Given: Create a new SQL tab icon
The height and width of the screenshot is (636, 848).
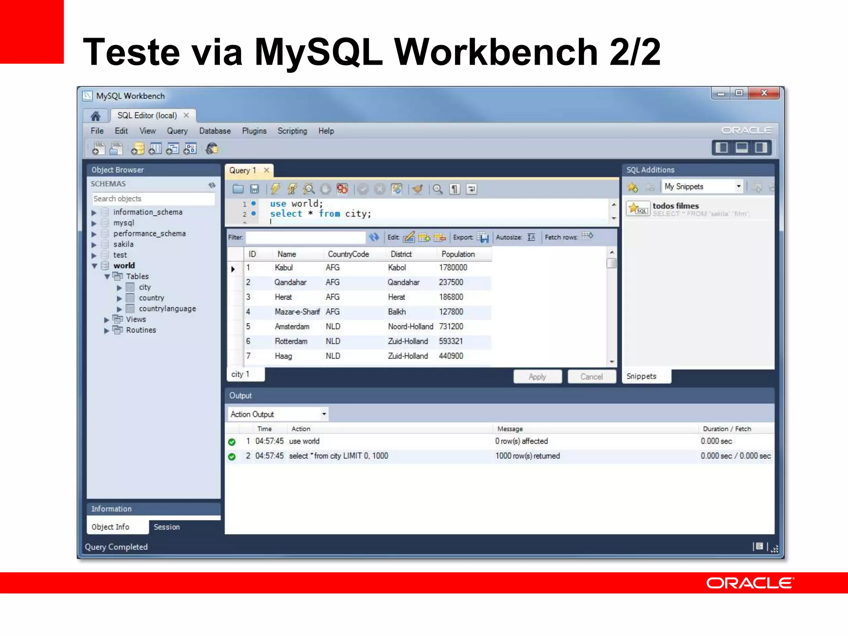Looking at the screenshot, I should [98, 148].
